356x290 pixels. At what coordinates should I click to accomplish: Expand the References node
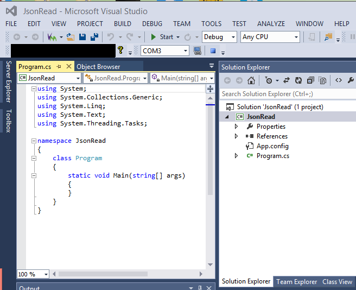pos(236,136)
